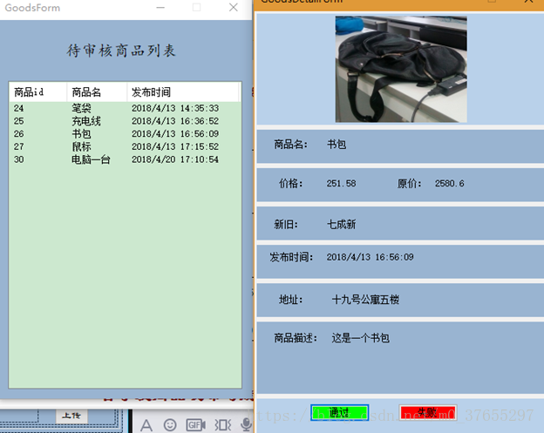This screenshot has height=433, width=544.
Task: Click the 待审核商品列表 heading
Action: point(121,51)
